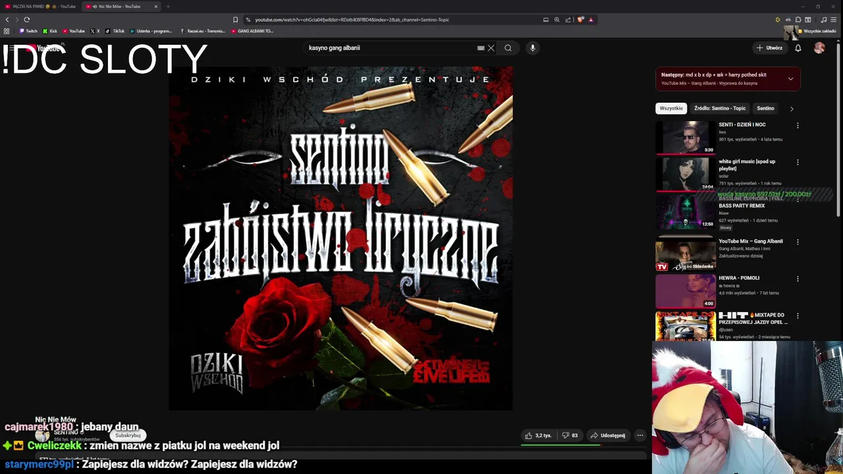Open more actions three-dot menu under video
Image resolution: width=843 pixels, height=474 pixels.
pos(639,435)
